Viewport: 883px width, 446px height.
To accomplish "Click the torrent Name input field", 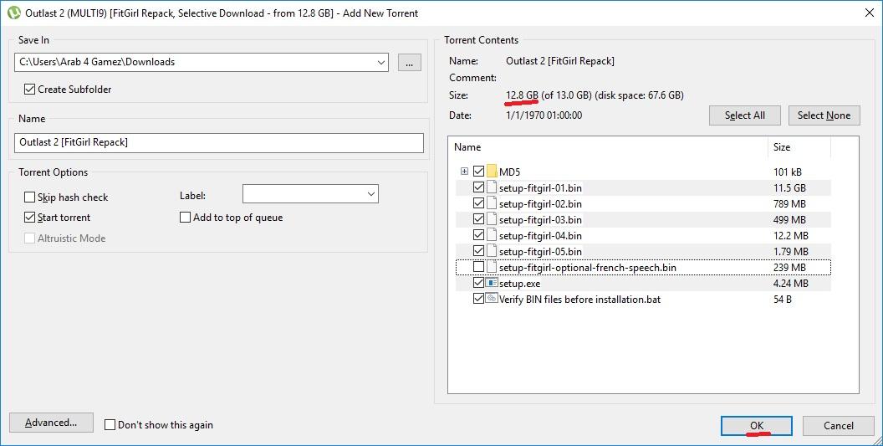I will pyautogui.click(x=218, y=142).
